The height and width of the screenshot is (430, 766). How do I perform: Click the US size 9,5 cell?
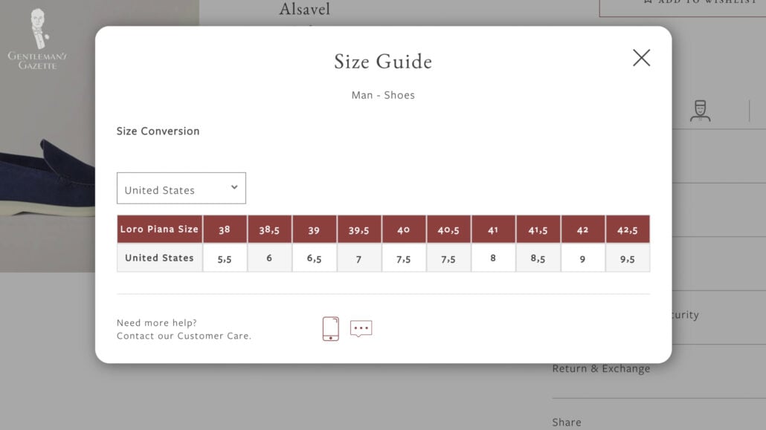(628, 258)
